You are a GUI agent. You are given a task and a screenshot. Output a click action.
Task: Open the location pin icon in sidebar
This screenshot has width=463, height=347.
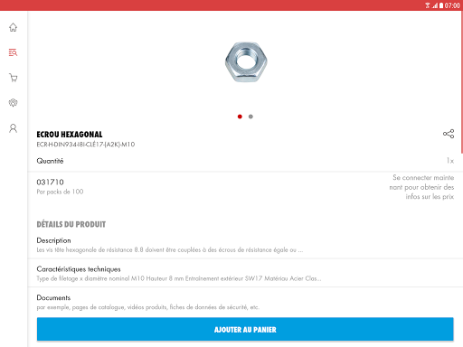[x=13, y=103]
